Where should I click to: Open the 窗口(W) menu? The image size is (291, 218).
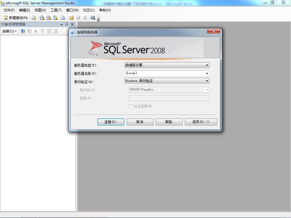coord(72,10)
